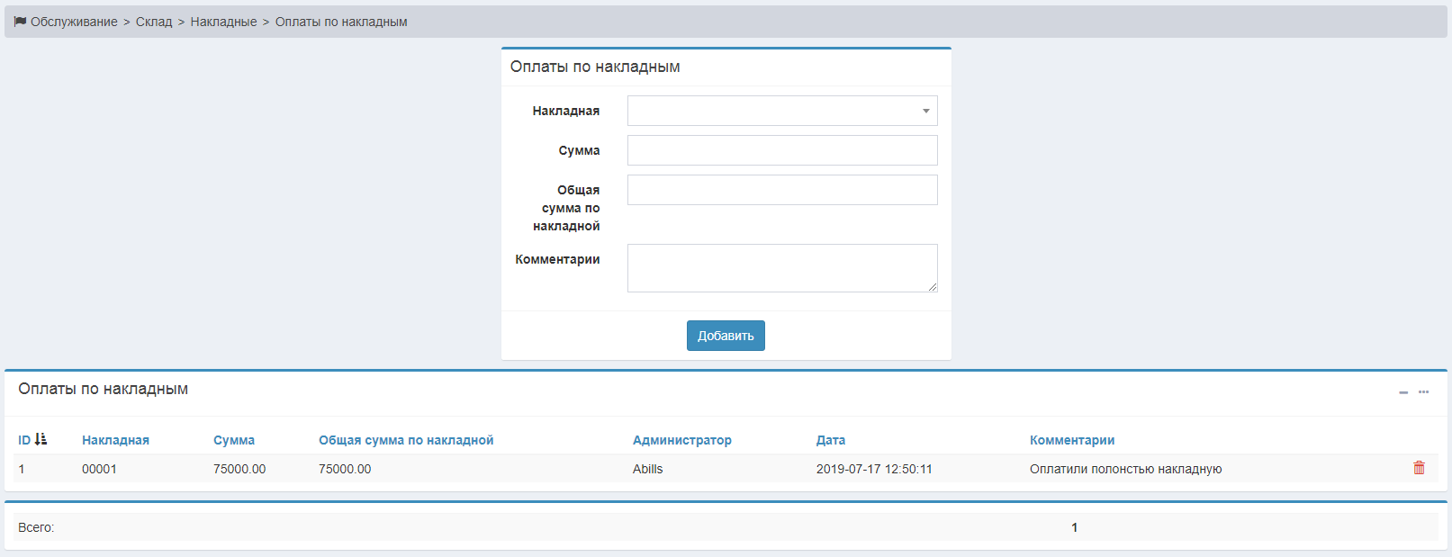Sort table by Администратор column
Viewport: 1452px width, 557px height.
(x=681, y=440)
